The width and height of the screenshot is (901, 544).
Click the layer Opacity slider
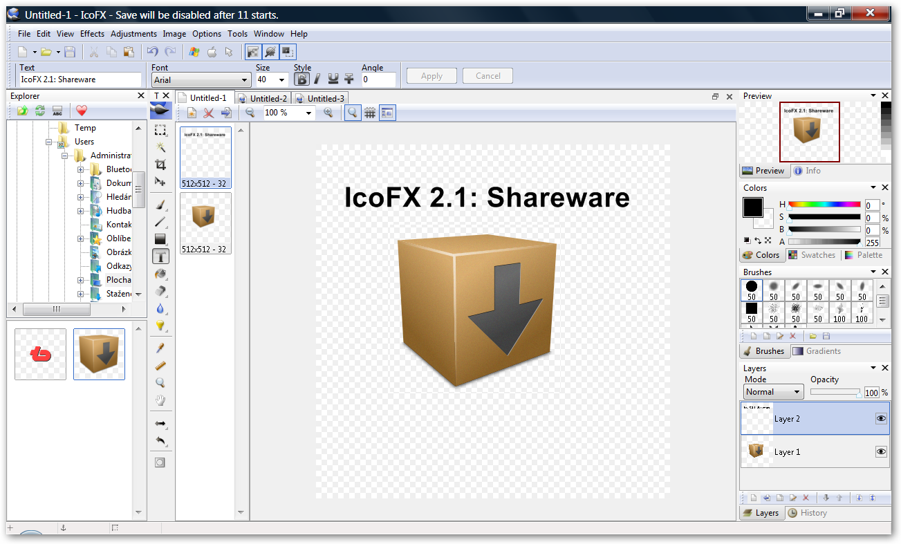tap(836, 392)
